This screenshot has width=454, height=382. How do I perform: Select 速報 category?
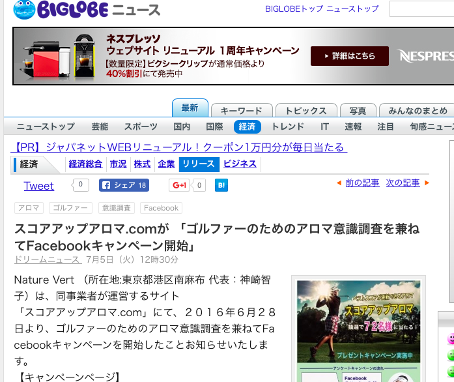pyautogui.click(x=353, y=126)
